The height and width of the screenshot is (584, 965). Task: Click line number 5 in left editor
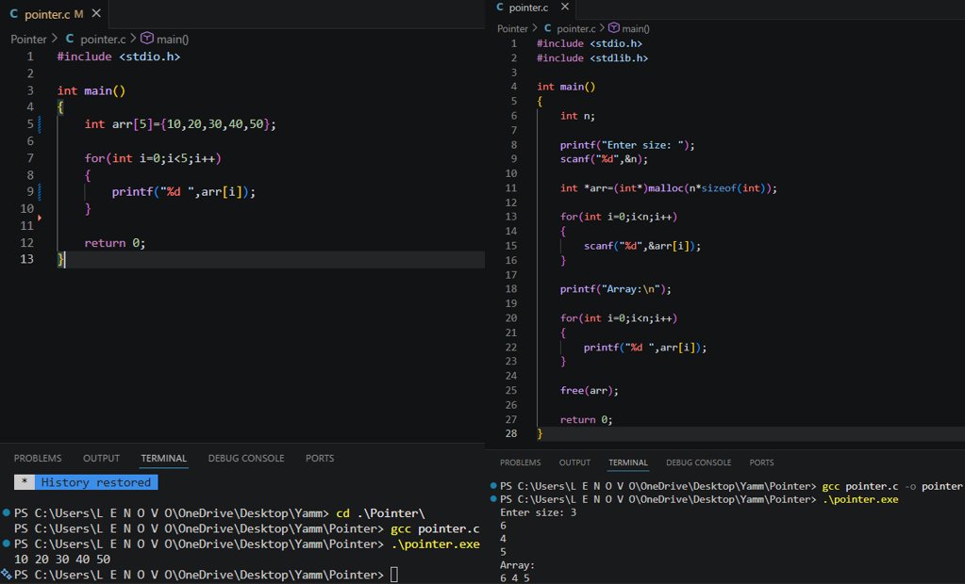(30, 124)
